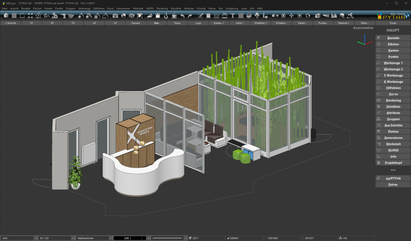411x241 pixels.
Task: Click the scissors cut icon
Action: [350, 16]
